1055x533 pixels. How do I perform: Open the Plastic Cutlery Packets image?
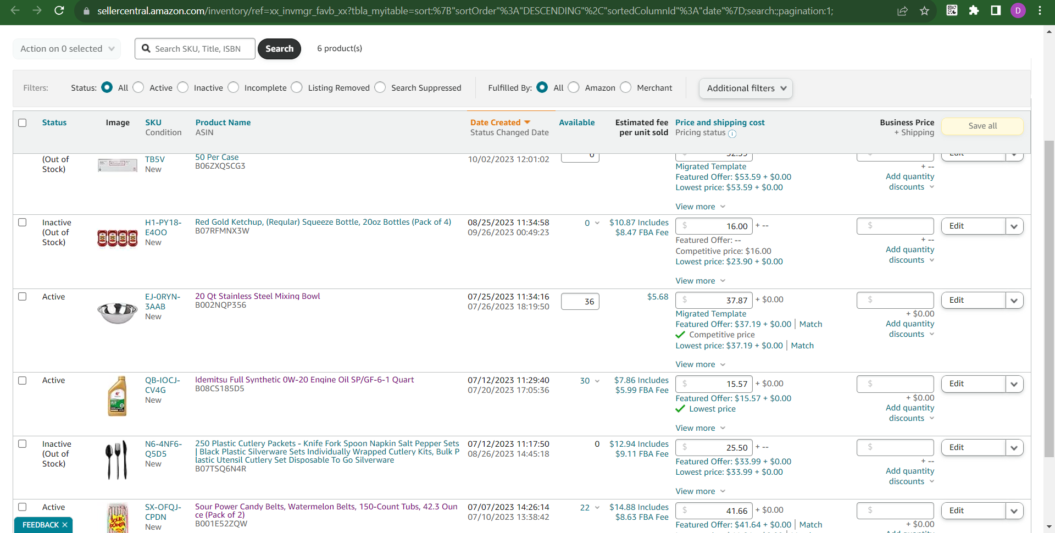click(116, 459)
